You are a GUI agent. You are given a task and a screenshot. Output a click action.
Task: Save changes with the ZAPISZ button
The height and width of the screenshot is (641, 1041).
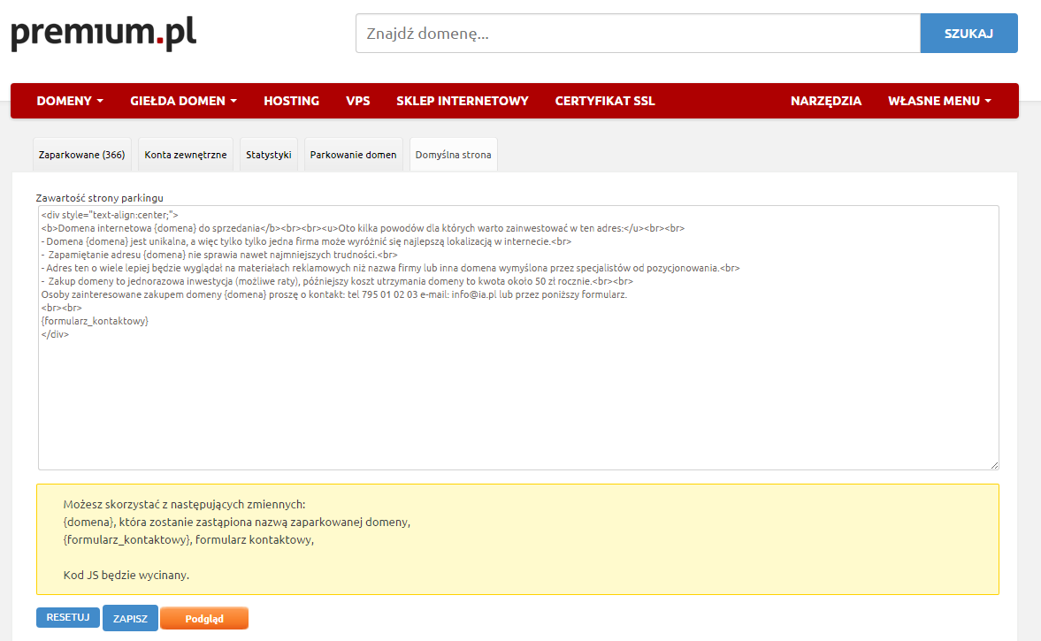click(130, 619)
